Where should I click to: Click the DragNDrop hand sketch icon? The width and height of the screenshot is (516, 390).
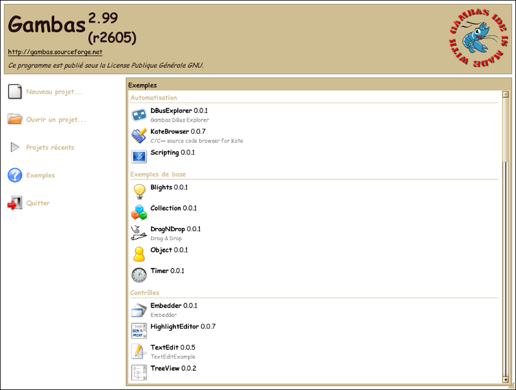click(139, 233)
